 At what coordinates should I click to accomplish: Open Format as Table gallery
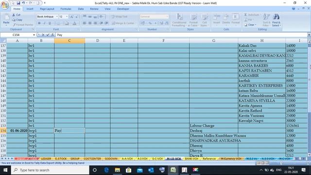[x=193, y=20]
